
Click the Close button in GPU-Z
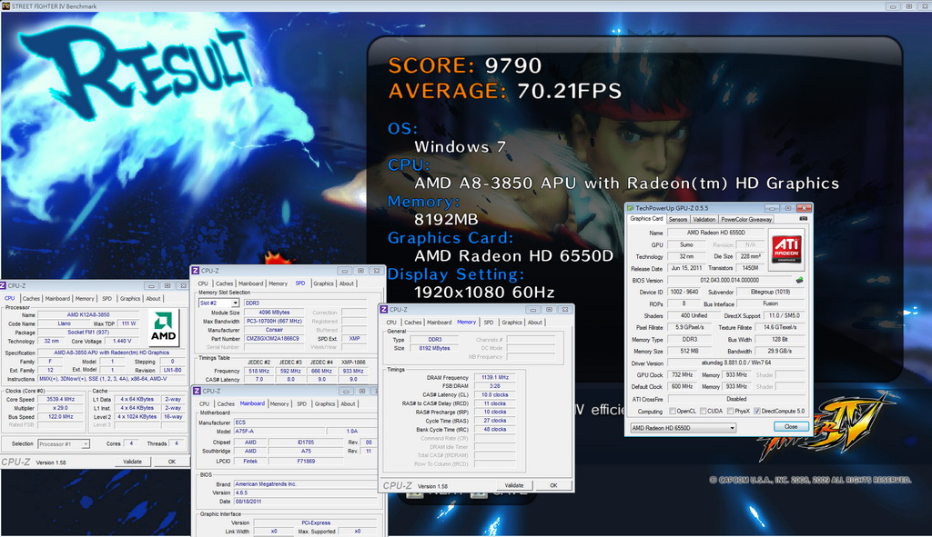coord(791,427)
